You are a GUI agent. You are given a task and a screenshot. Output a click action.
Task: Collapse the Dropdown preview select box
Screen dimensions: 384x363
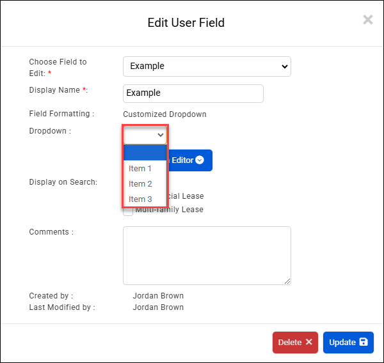click(145, 135)
